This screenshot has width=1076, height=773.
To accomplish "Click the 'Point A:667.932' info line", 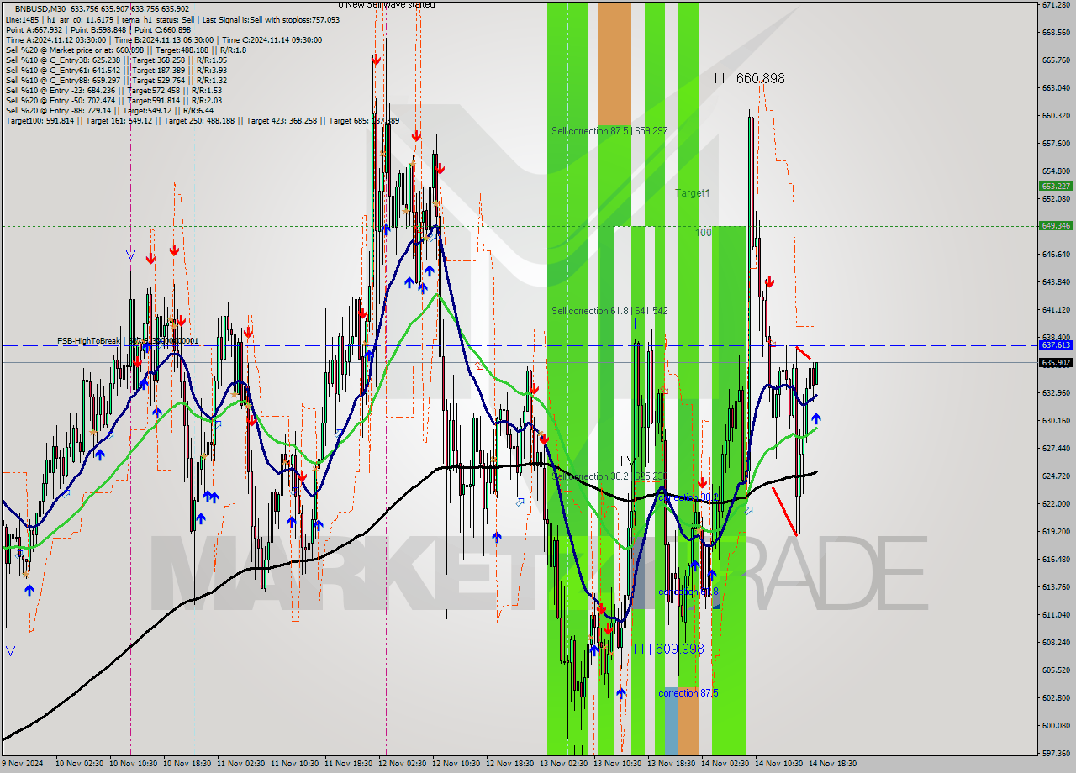I will (x=98, y=29).
